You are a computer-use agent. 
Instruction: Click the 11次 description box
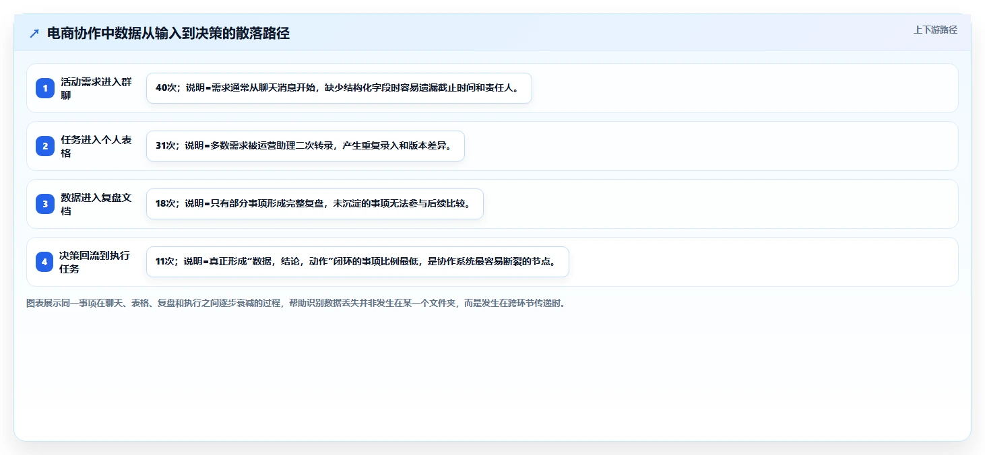(358, 262)
